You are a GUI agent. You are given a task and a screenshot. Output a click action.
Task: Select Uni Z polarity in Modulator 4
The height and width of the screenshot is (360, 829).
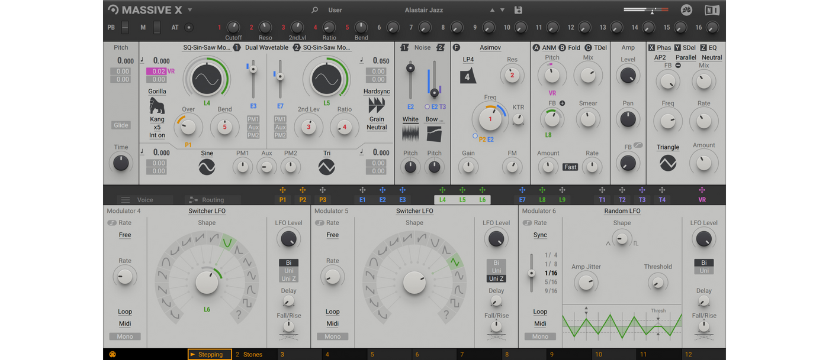288,279
